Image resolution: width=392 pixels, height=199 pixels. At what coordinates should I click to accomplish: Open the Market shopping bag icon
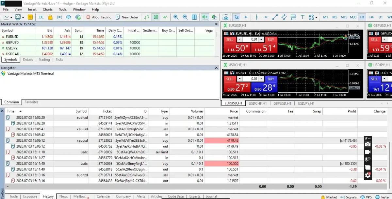[50, 17]
